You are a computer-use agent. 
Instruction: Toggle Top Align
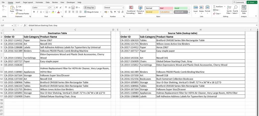(x=66, y=7)
